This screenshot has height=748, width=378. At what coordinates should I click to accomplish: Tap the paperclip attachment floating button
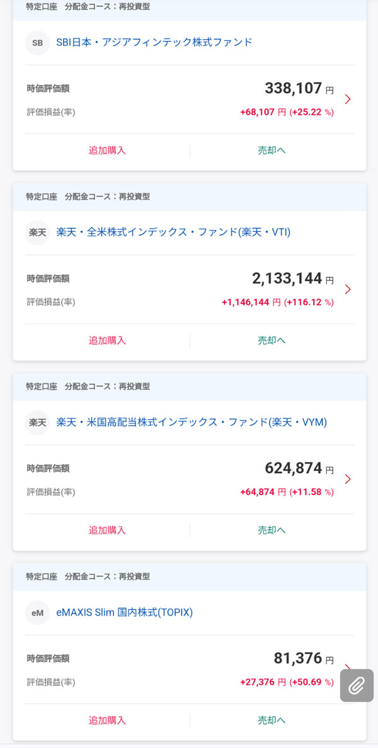pyautogui.click(x=357, y=685)
